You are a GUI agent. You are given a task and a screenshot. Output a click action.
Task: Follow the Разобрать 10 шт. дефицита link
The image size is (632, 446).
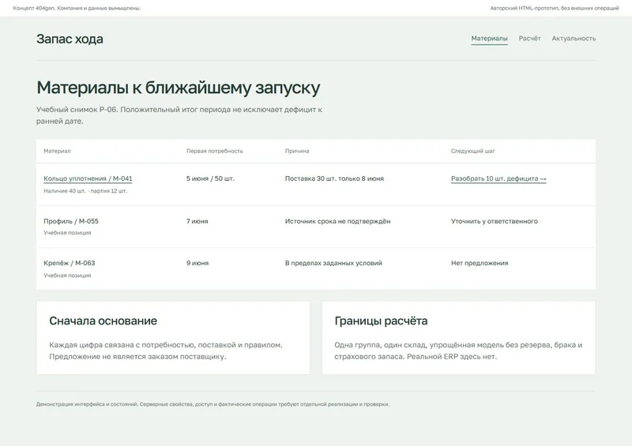(x=498, y=178)
